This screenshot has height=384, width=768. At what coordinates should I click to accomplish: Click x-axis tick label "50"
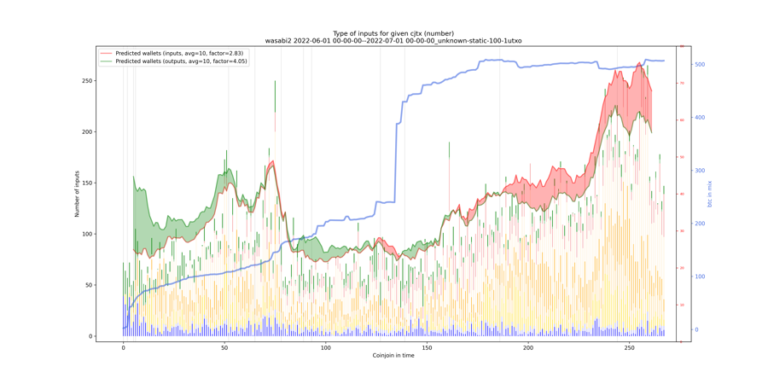point(224,347)
